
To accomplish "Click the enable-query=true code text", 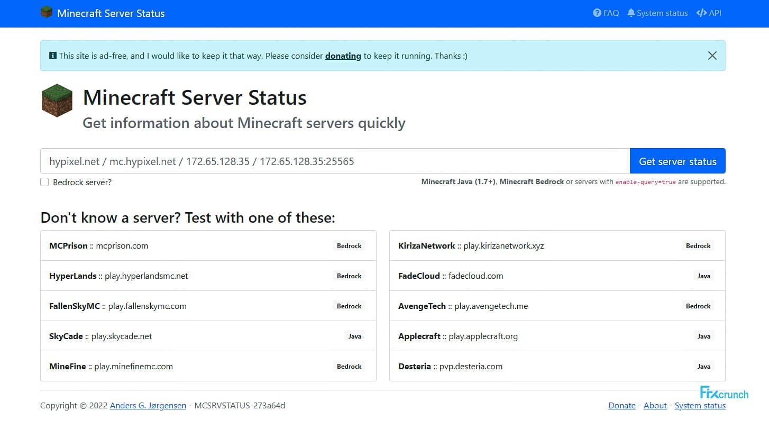I will 646,182.
